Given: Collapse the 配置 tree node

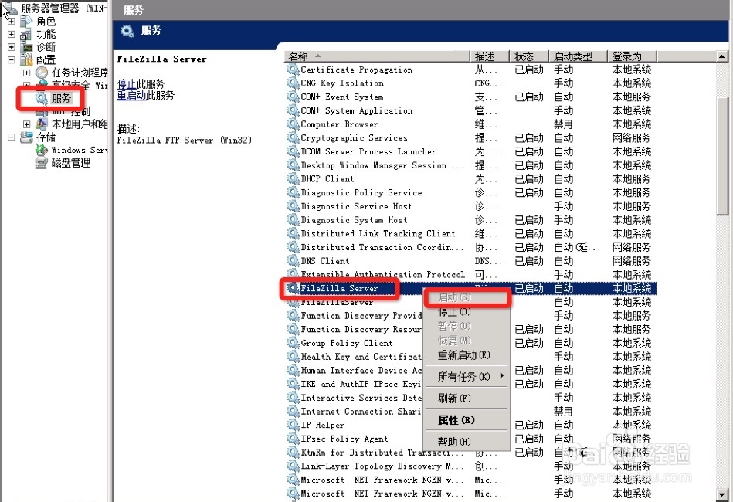Looking at the screenshot, I should 11,59.
